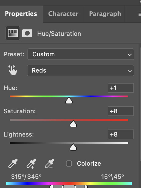Screen dimensions: 141x188
Task: Click the layer mask icon
Action: [x=27, y=33]
